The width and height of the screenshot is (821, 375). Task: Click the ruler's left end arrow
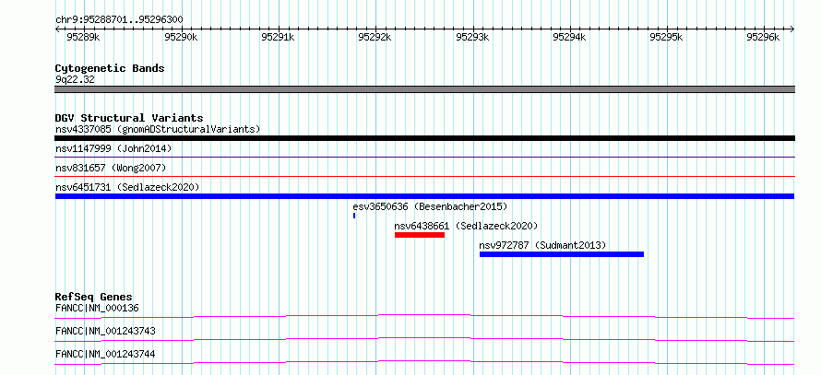[57, 29]
